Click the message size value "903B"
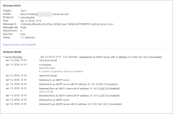The image size is (173, 114). coord(23,27)
